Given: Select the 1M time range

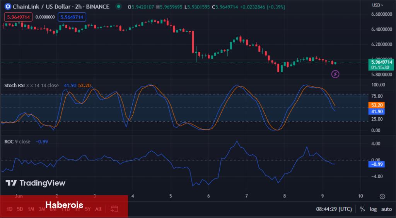Looking at the screenshot, I should point(31,209).
